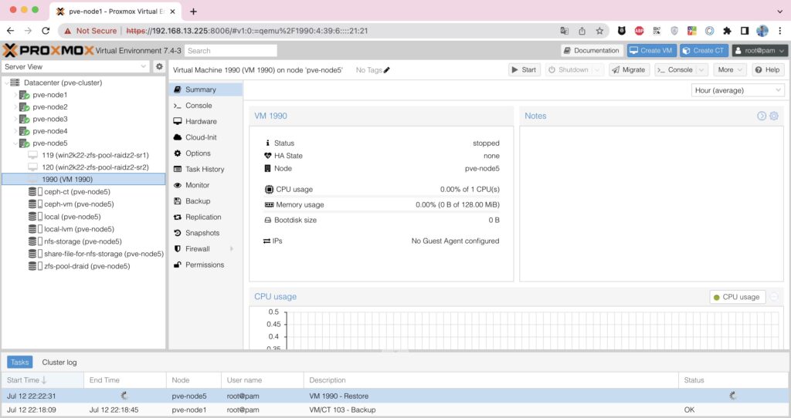The width and height of the screenshot is (791, 418).
Task: Reload the browser page
Action: 46,31
